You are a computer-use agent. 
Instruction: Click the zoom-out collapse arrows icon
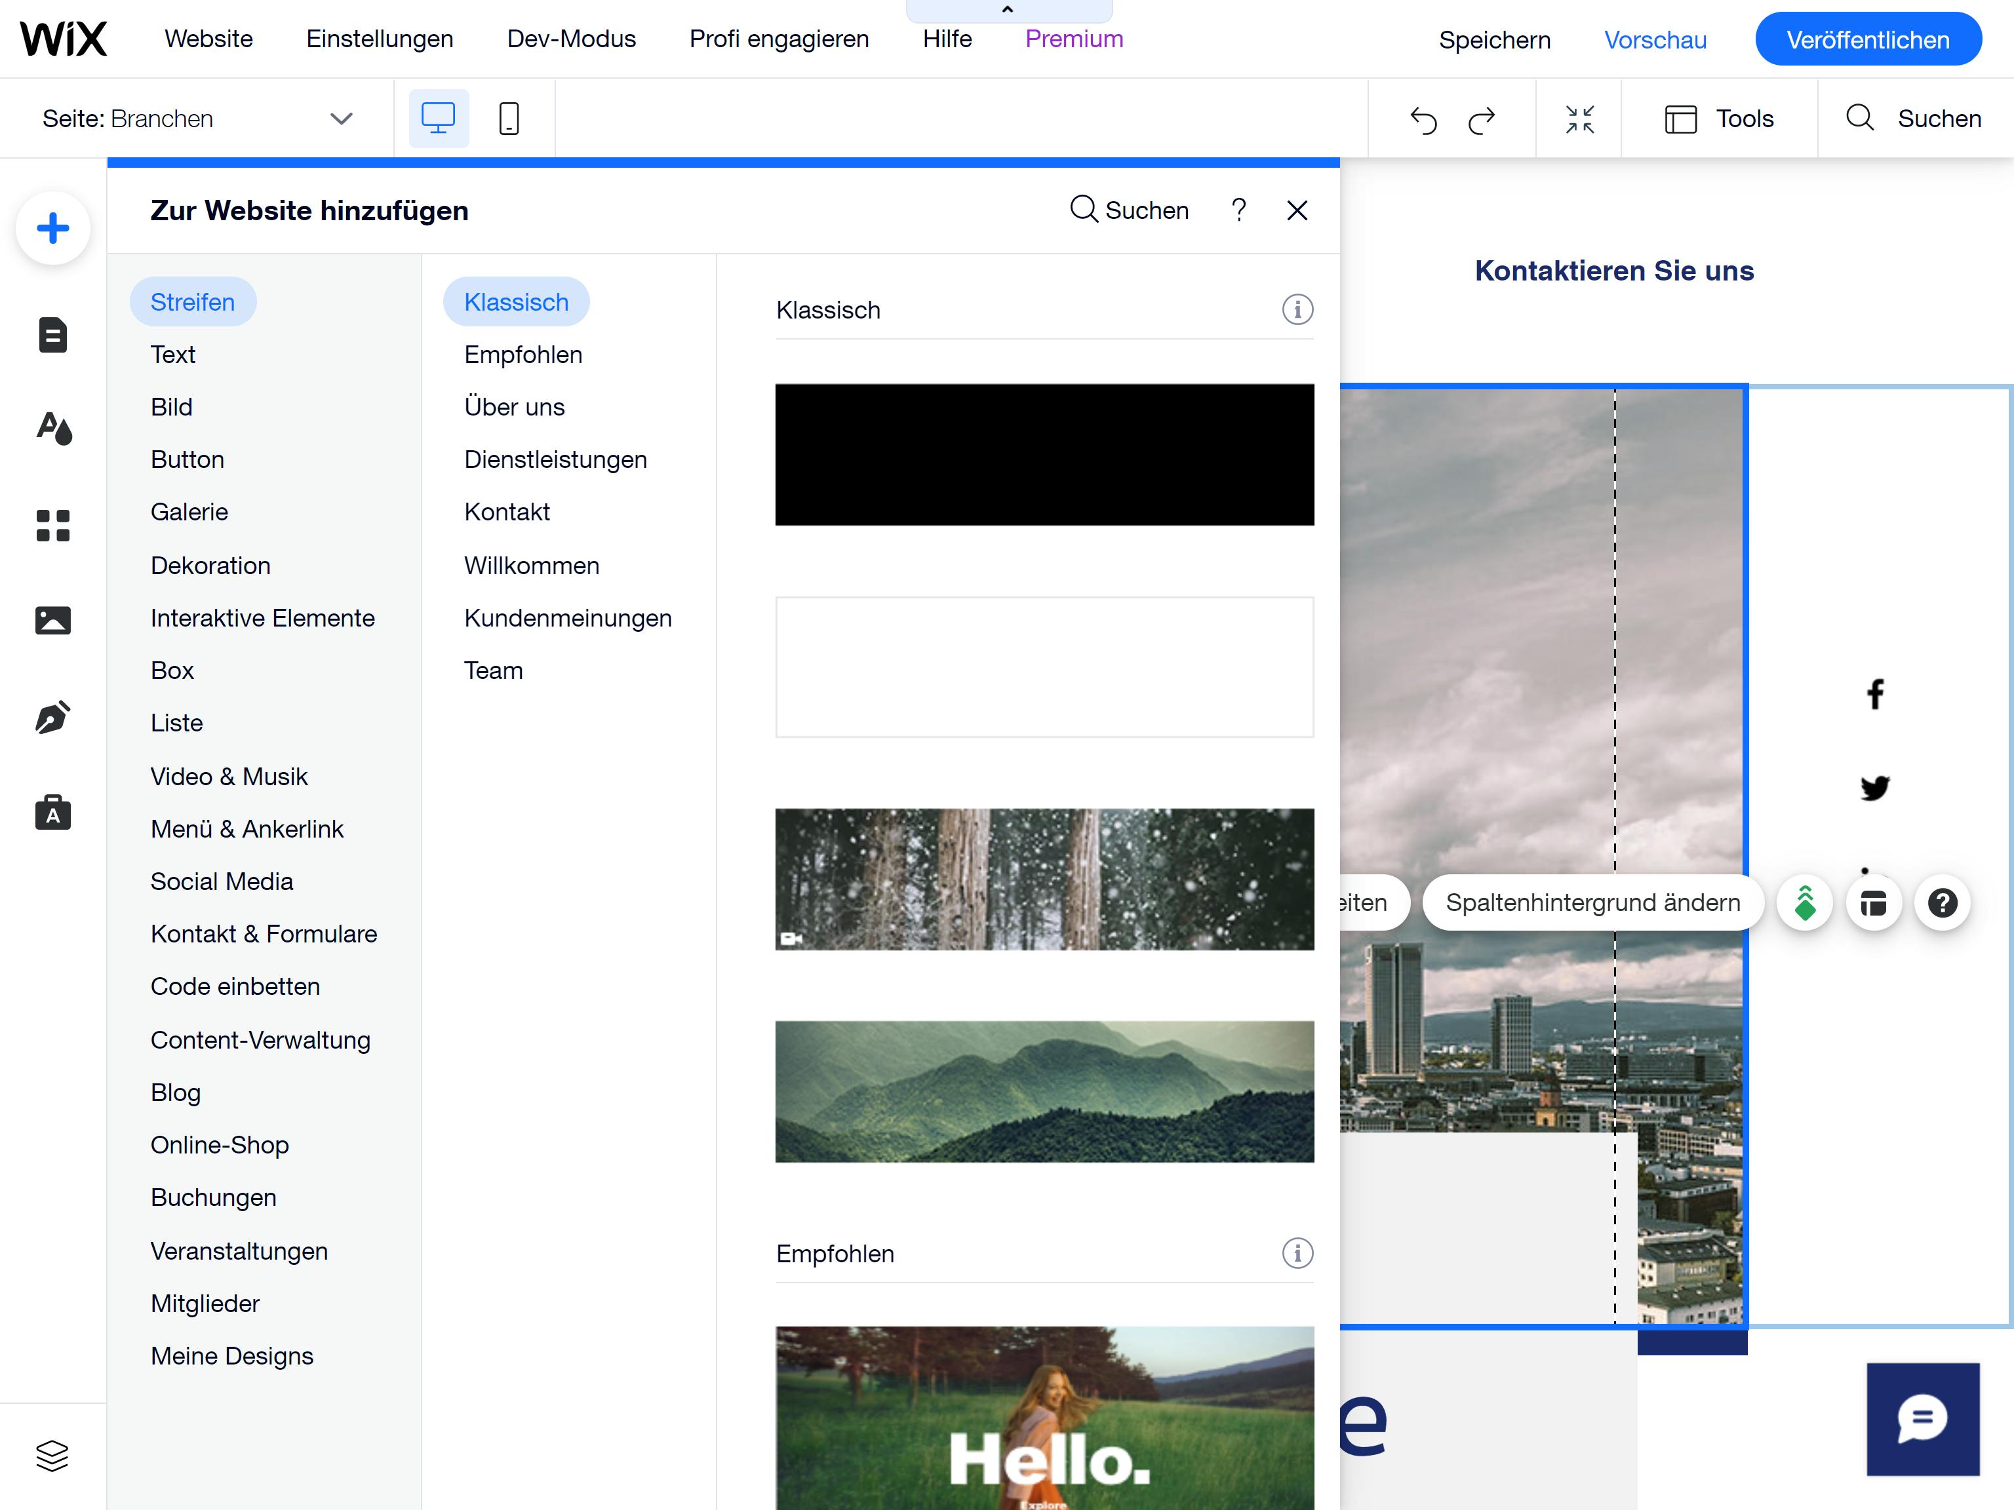tap(1579, 119)
